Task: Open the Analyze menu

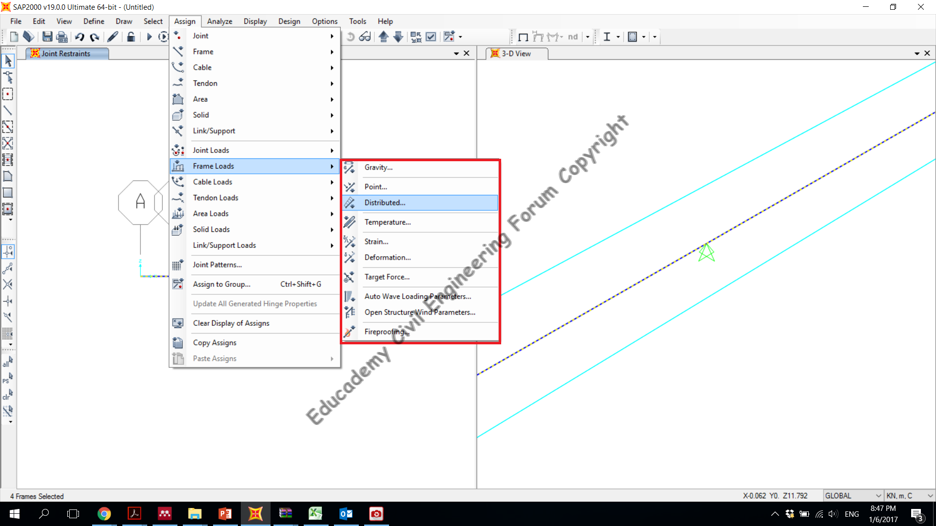Action: coord(219,21)
